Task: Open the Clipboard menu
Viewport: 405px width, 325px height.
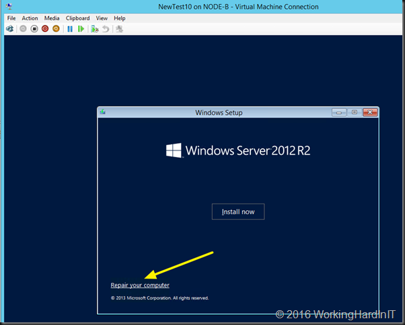Action: point(77,18)
